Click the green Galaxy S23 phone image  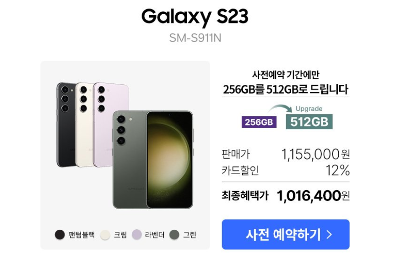pyautogui.click(x=153, y=160)
